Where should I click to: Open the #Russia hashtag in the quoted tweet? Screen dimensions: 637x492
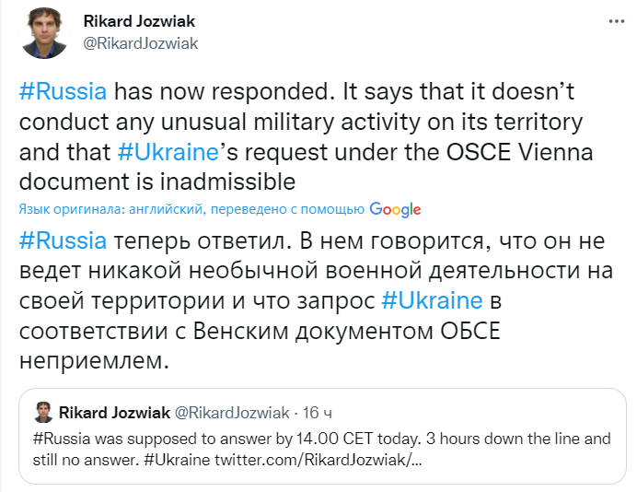62,439
